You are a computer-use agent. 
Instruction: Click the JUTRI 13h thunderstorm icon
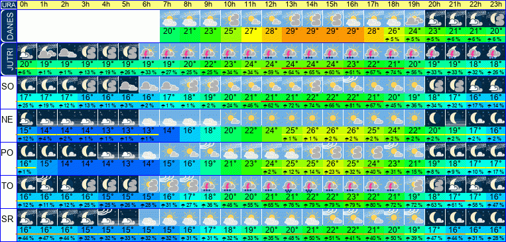[x=292, y=52]
